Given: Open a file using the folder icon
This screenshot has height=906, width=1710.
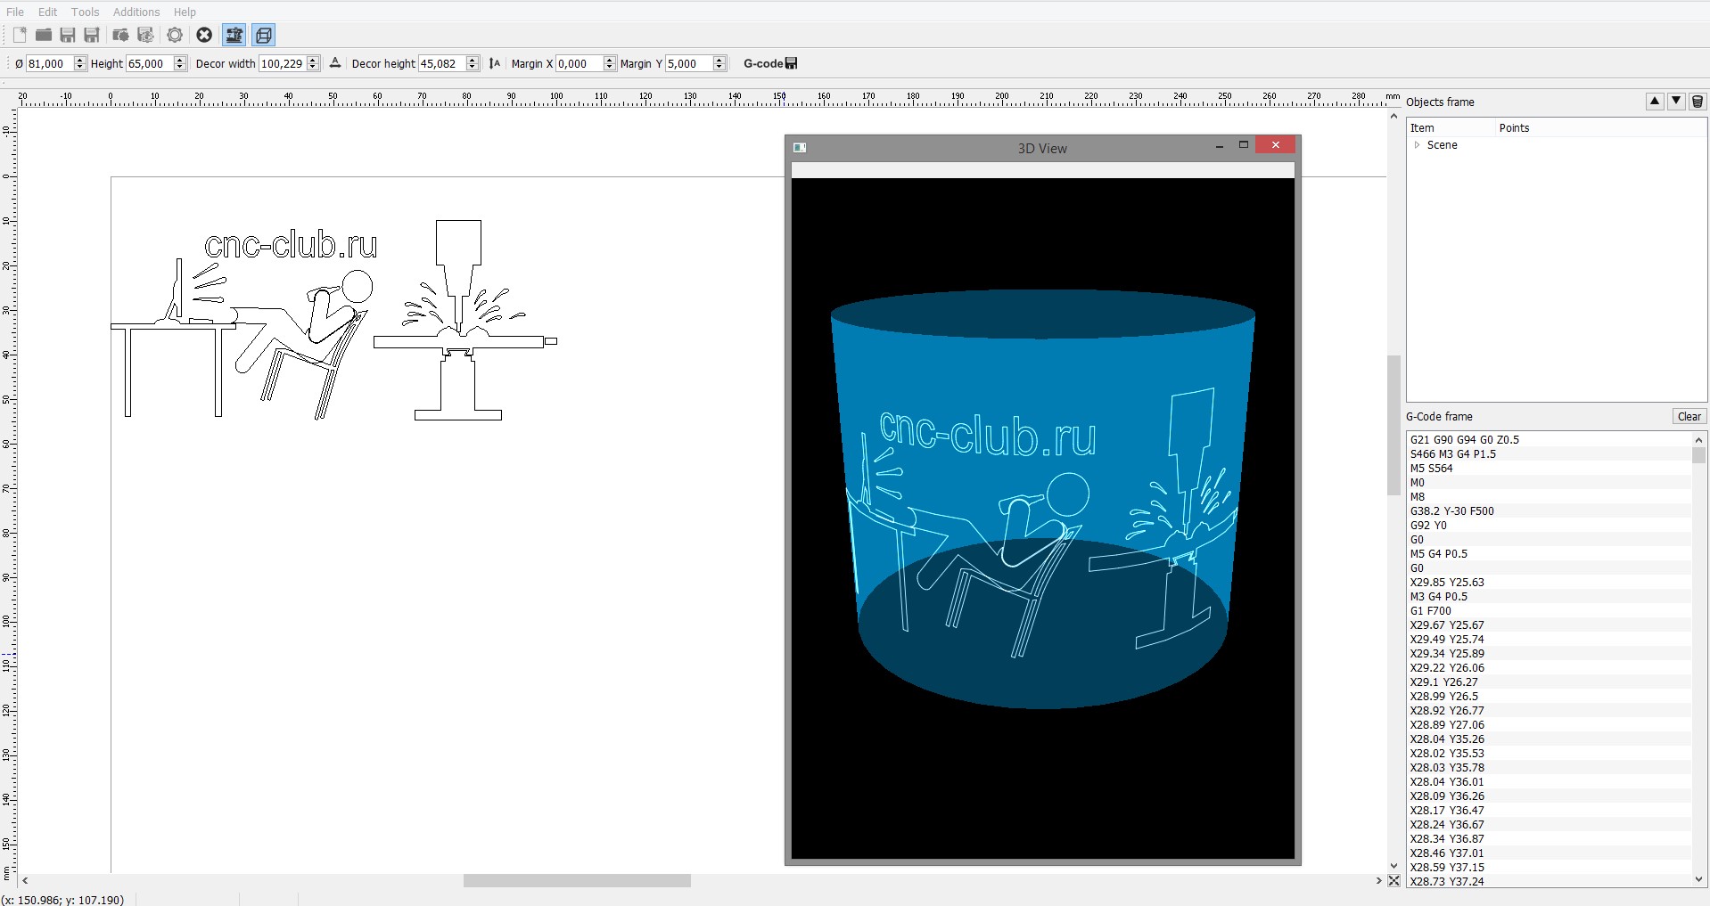Looking at the screenshot, I should point(44,35).
